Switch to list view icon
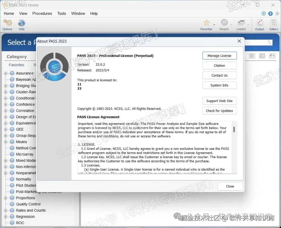281x228 pixels. tap(252, 56)
